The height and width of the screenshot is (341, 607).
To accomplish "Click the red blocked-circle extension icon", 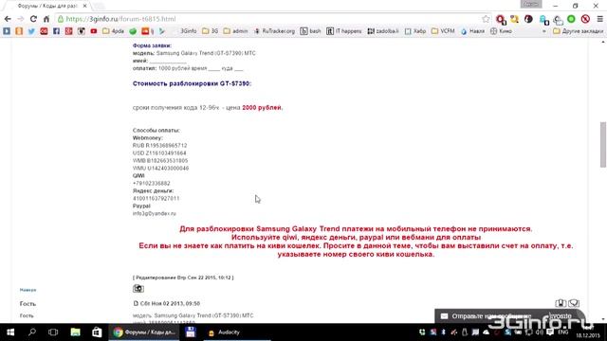I will click(585, 19).
